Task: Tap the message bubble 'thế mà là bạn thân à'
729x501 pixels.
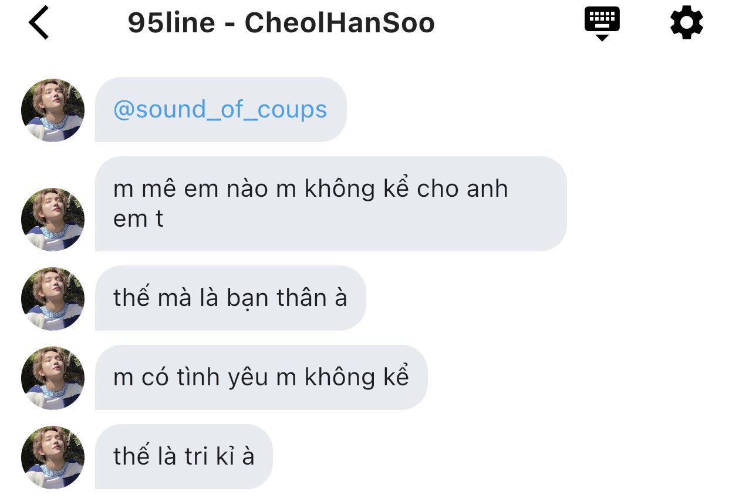Action: [x=230, y=298]
